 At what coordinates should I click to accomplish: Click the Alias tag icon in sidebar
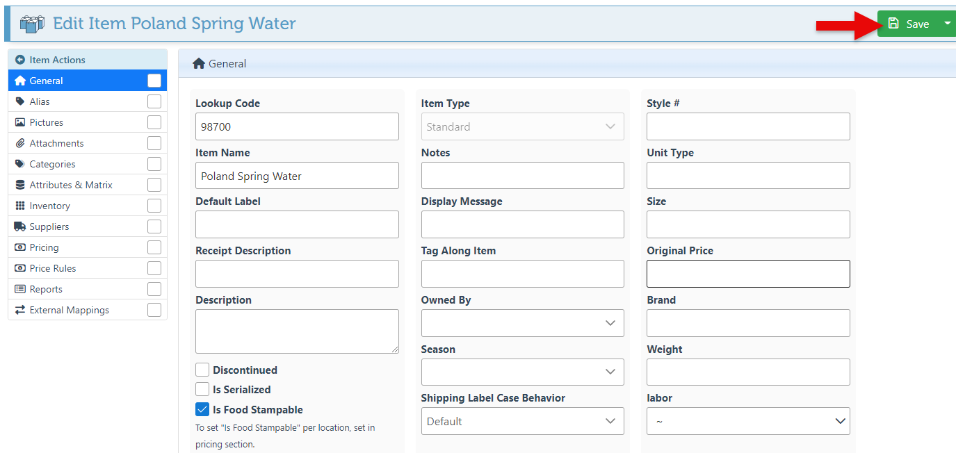[x=20, y=101]
